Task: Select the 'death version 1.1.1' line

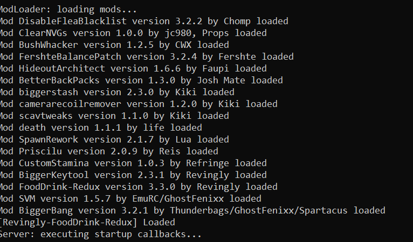Action: pos(101,127)
